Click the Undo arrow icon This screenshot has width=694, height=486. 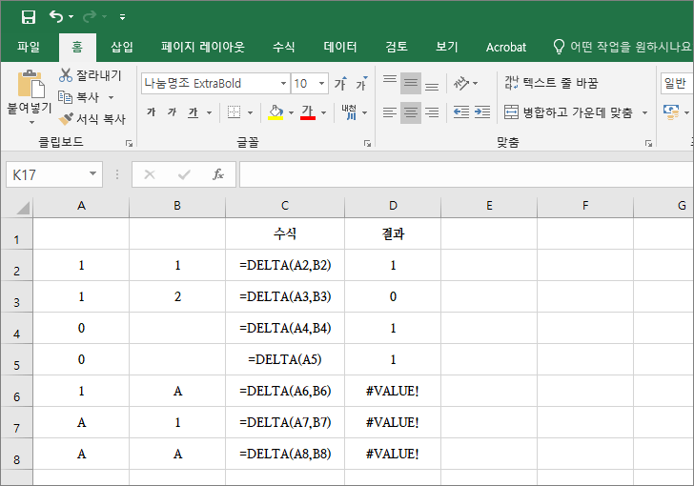coord(56,16)
